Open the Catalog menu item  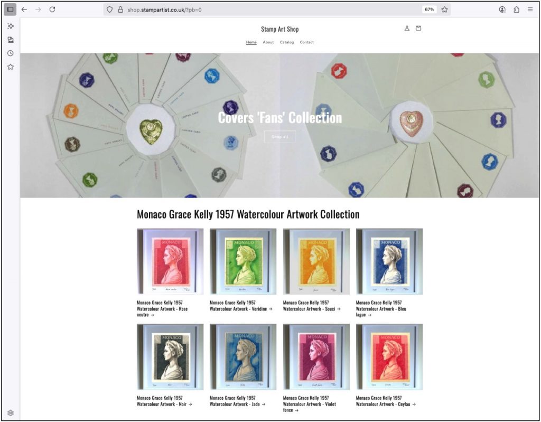pos(287,42)
